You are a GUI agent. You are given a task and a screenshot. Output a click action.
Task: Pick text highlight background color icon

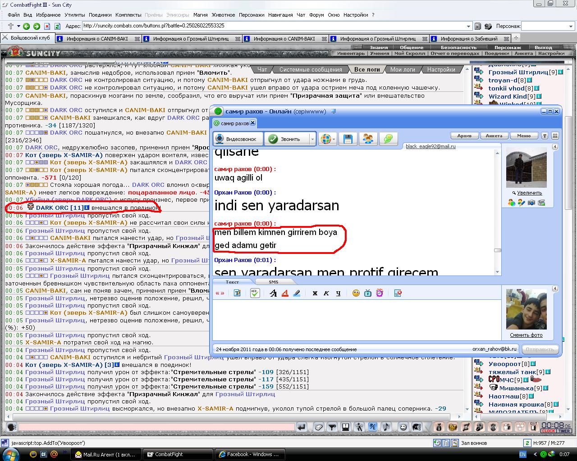pos(297,293)
